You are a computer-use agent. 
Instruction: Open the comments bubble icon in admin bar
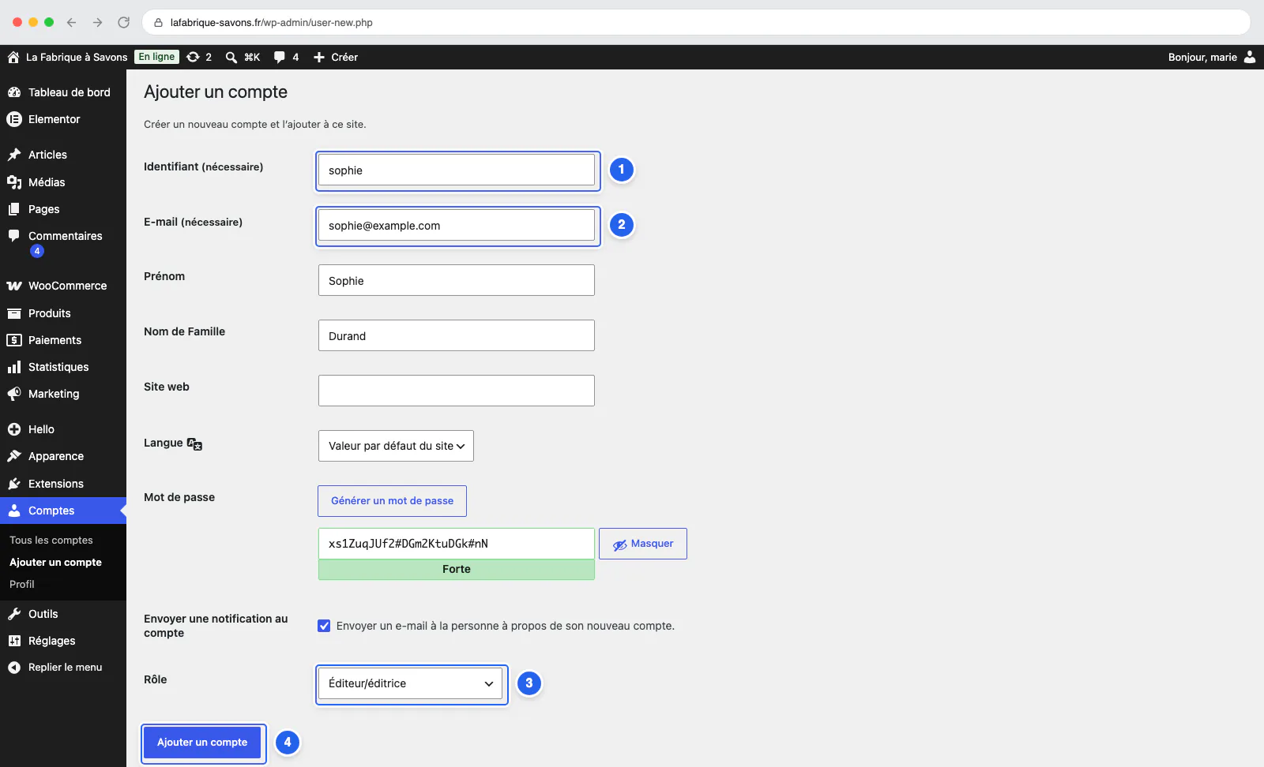[280, 57]
